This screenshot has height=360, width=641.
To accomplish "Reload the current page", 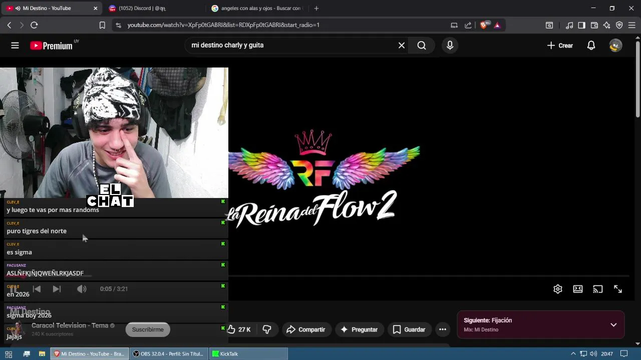I will coord(34,25).
